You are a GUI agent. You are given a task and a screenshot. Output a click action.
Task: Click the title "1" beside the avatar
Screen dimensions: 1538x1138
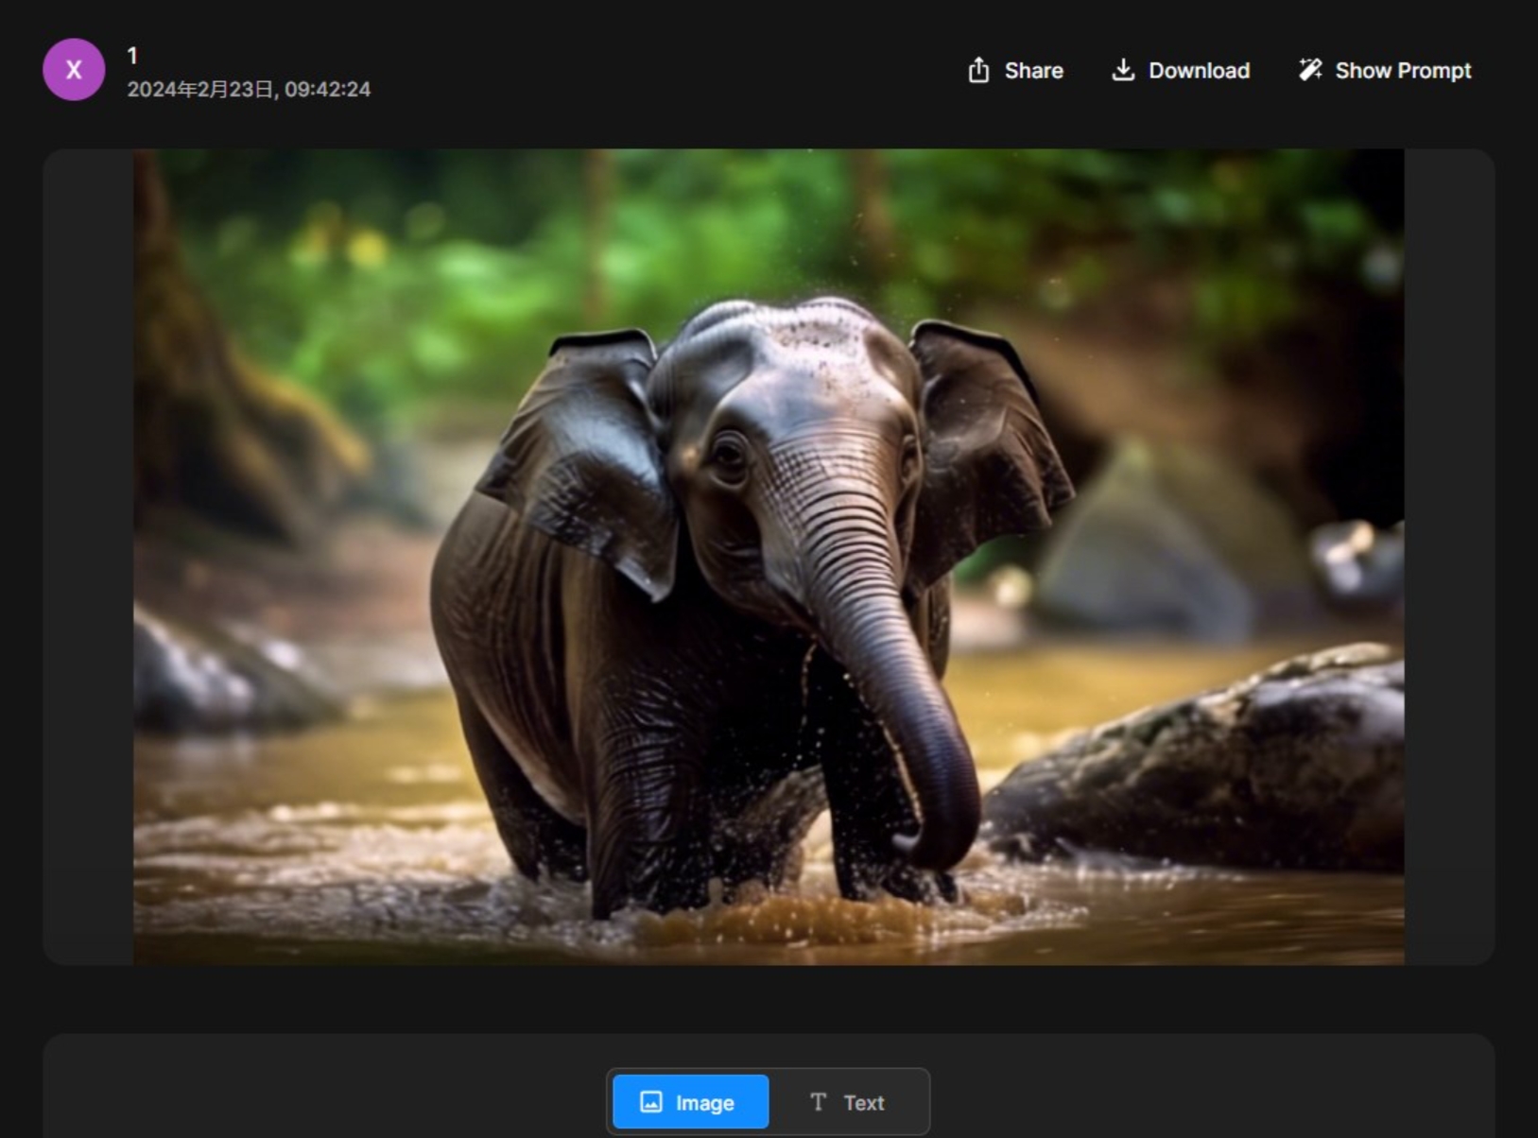pyautogui.click(x=132, y=56)
